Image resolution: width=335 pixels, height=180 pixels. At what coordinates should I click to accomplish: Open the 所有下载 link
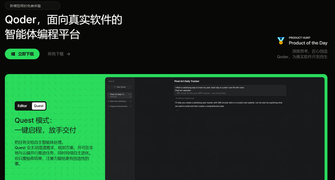[x=55, y=54]
